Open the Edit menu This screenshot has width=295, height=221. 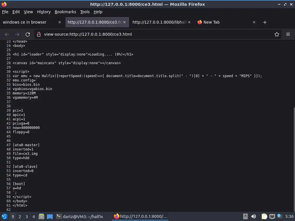point(16,12)
